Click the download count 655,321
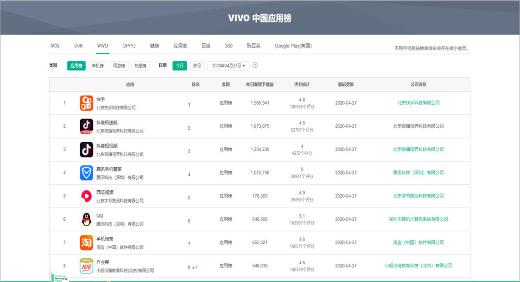Screen dimensions: 520x282 [x=260, y=242]
